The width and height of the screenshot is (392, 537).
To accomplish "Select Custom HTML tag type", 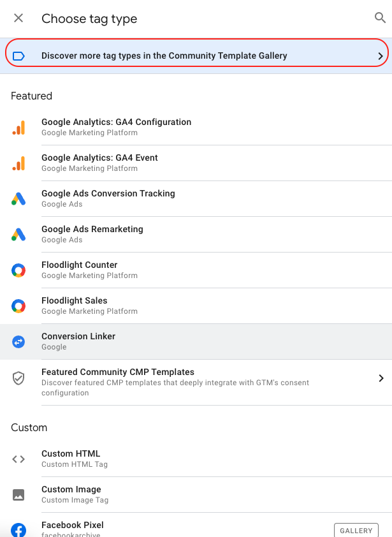I will coord(196,459).
